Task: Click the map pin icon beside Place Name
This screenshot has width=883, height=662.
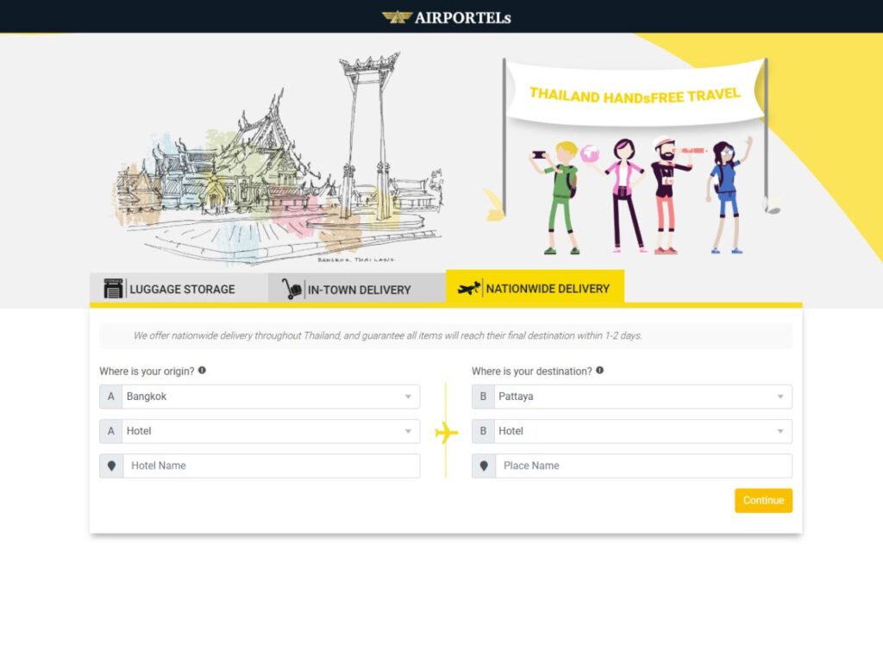Action: (484, 465)
